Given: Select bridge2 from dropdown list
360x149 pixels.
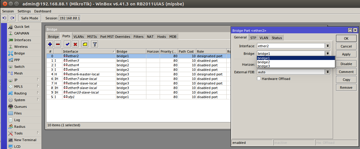Looking at the screenshot, I should [264, 62].
